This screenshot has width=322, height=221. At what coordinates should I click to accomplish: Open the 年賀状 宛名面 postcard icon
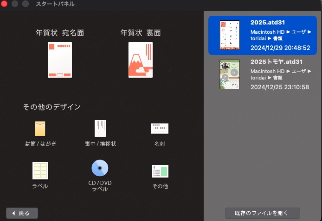[60, 60]
